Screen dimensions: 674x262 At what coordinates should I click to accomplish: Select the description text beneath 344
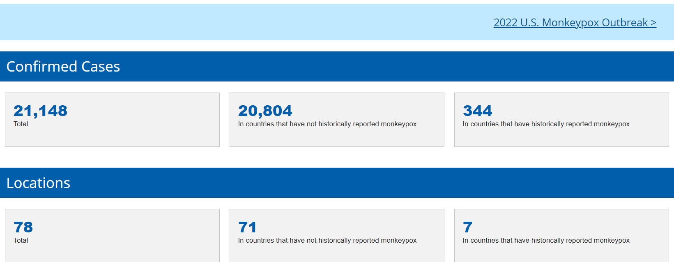pyautogui.click(x=546, y=124)
